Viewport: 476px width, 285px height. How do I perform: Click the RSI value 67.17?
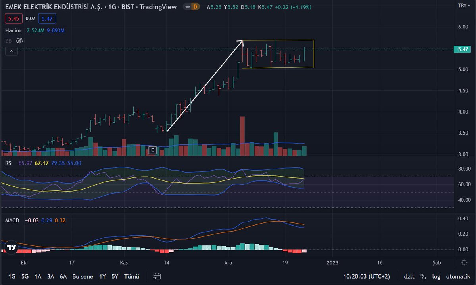42,163
